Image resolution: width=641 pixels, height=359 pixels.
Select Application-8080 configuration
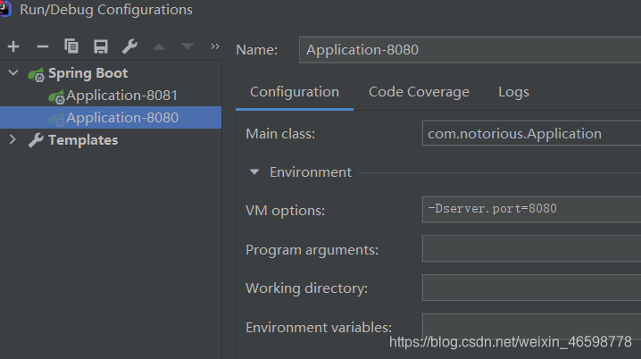pos(111,117)
